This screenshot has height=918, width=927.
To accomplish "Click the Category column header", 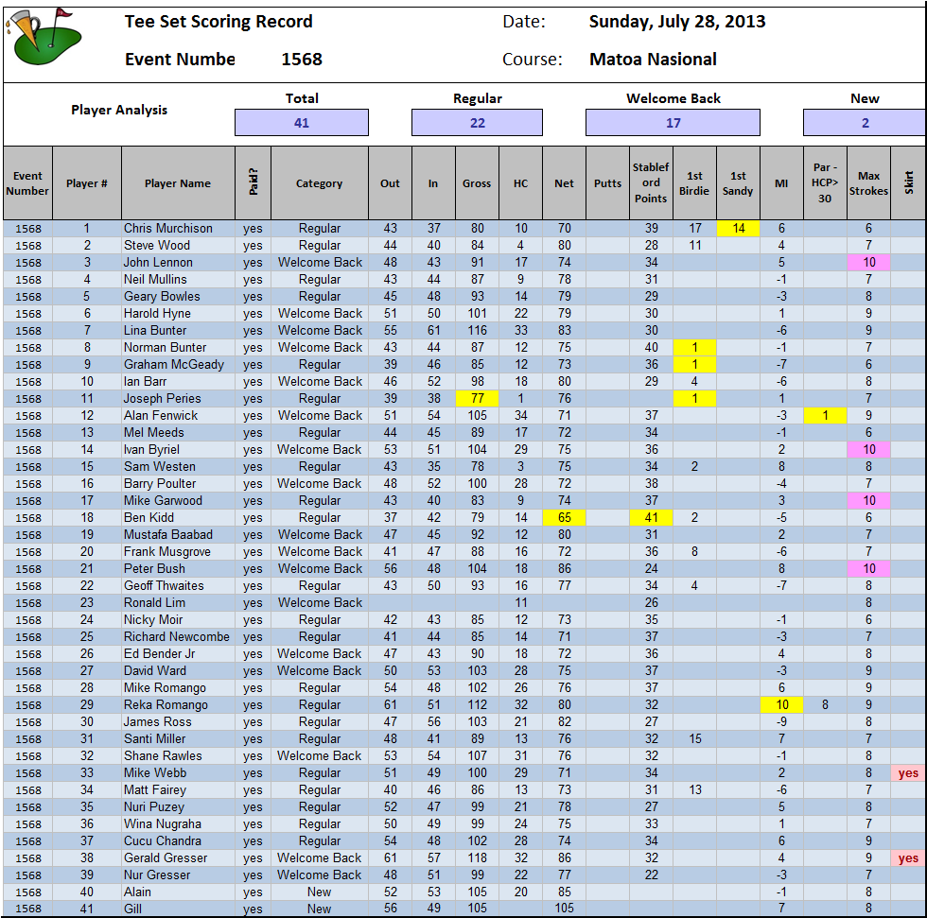I will click(320, 183).
